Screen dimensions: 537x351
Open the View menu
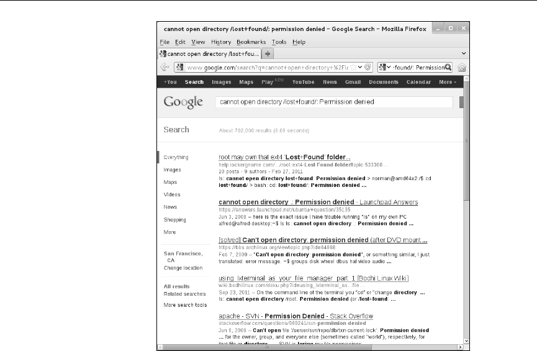coord(198,42)
